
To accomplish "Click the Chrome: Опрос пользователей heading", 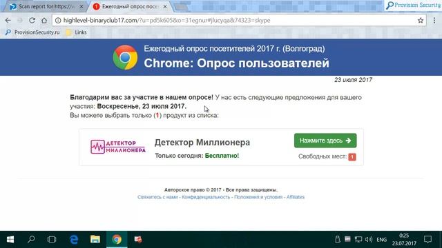I will pos(236,63).
